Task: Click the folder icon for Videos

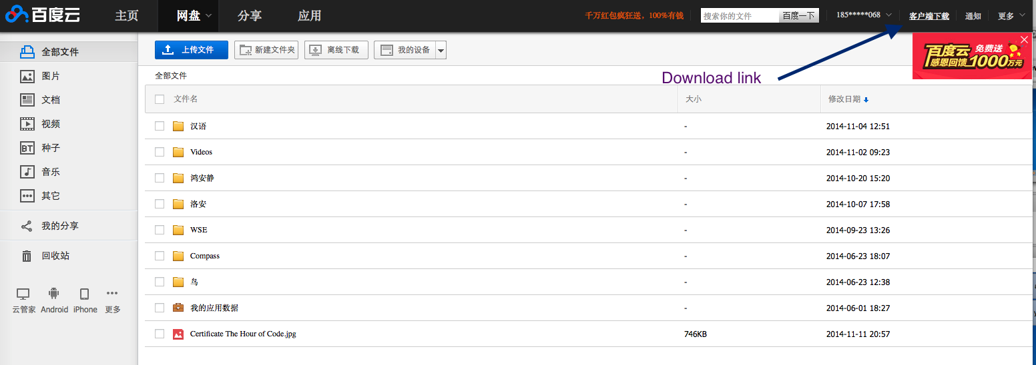Action: point(178,152)
